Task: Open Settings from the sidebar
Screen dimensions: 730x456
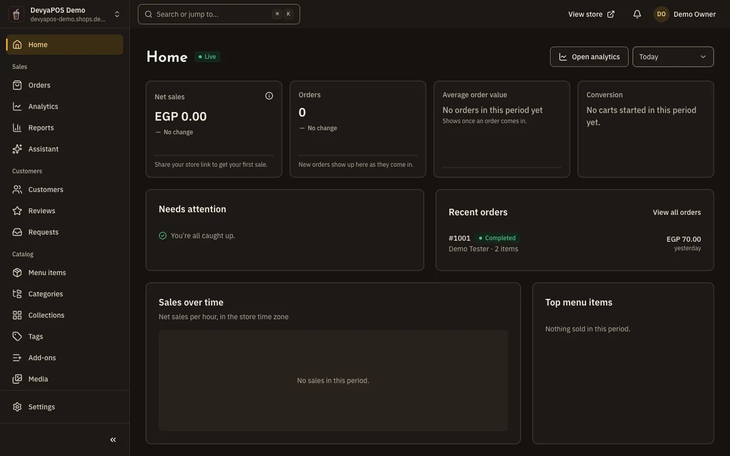Action: (64, 407)
